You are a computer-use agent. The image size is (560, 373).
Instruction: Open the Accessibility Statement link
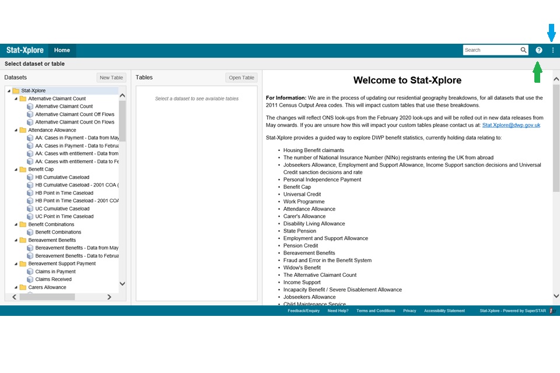pos(444,311)
